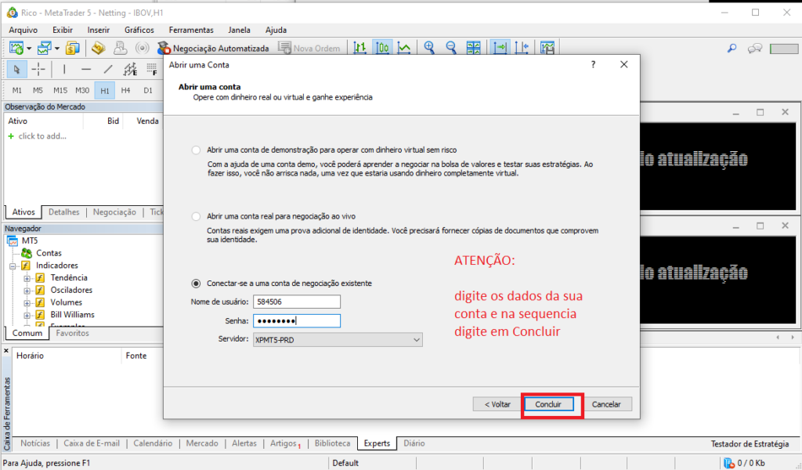Viewport: 802px width, 470px height.
Task: Select the demo account radio option
Action: (x=196, y=150)
